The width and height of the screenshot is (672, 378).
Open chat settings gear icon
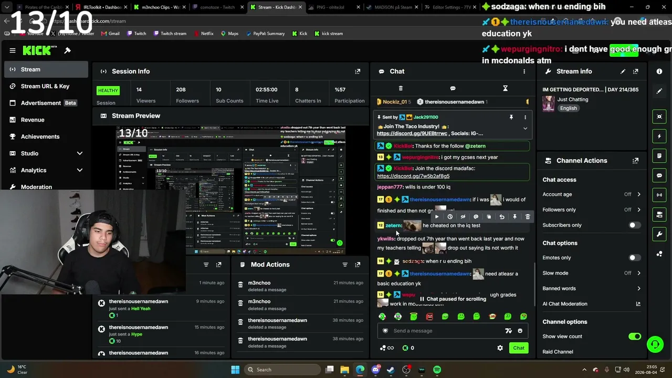click(500, 348)
